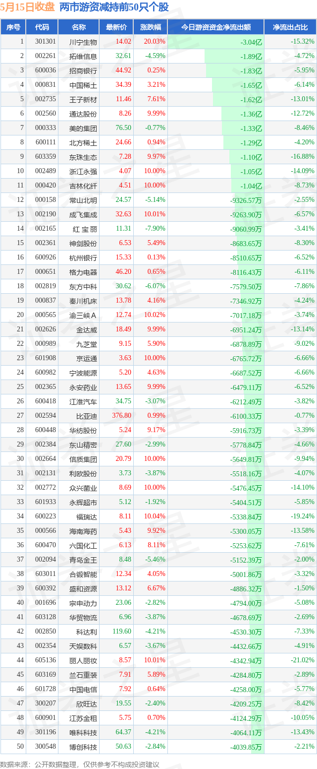Click stock name 盛和资源
This screenshot has width=317, height=769.
[x=83, y=588]
